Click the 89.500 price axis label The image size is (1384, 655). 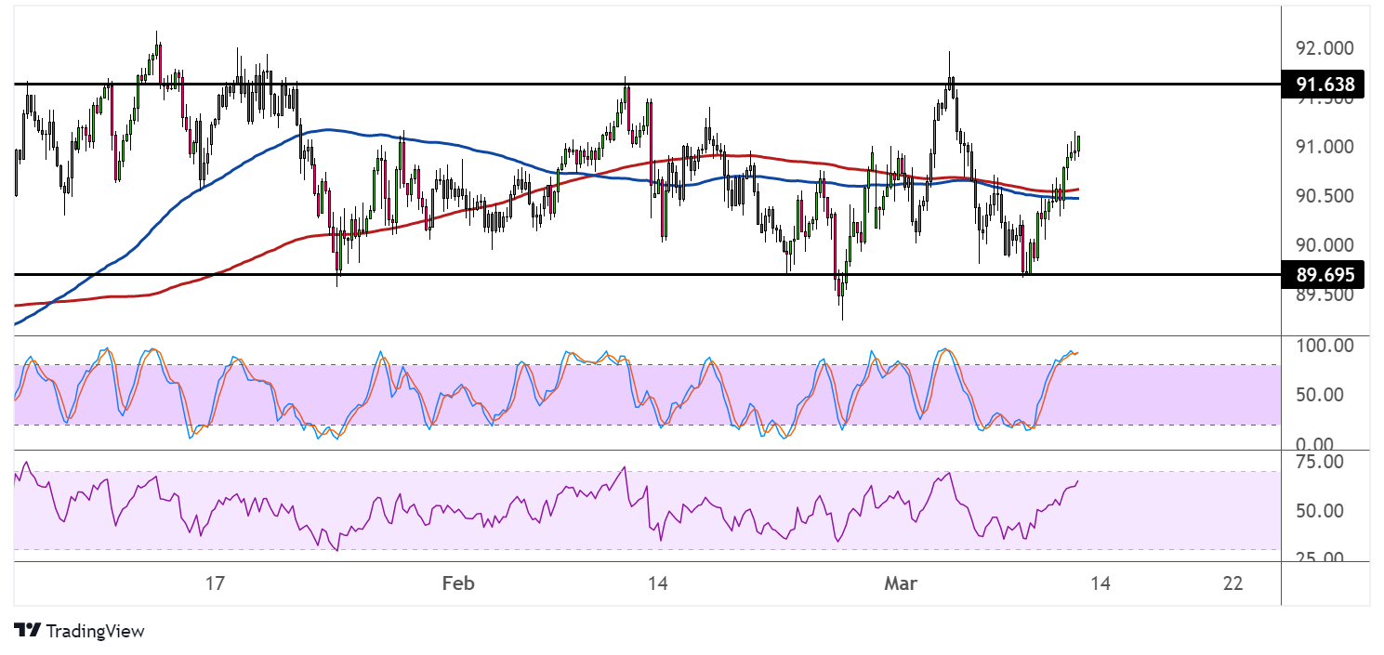click(x=1324, y=295)
